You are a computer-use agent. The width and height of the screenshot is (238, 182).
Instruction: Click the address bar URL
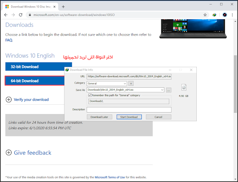coord(74,15)
